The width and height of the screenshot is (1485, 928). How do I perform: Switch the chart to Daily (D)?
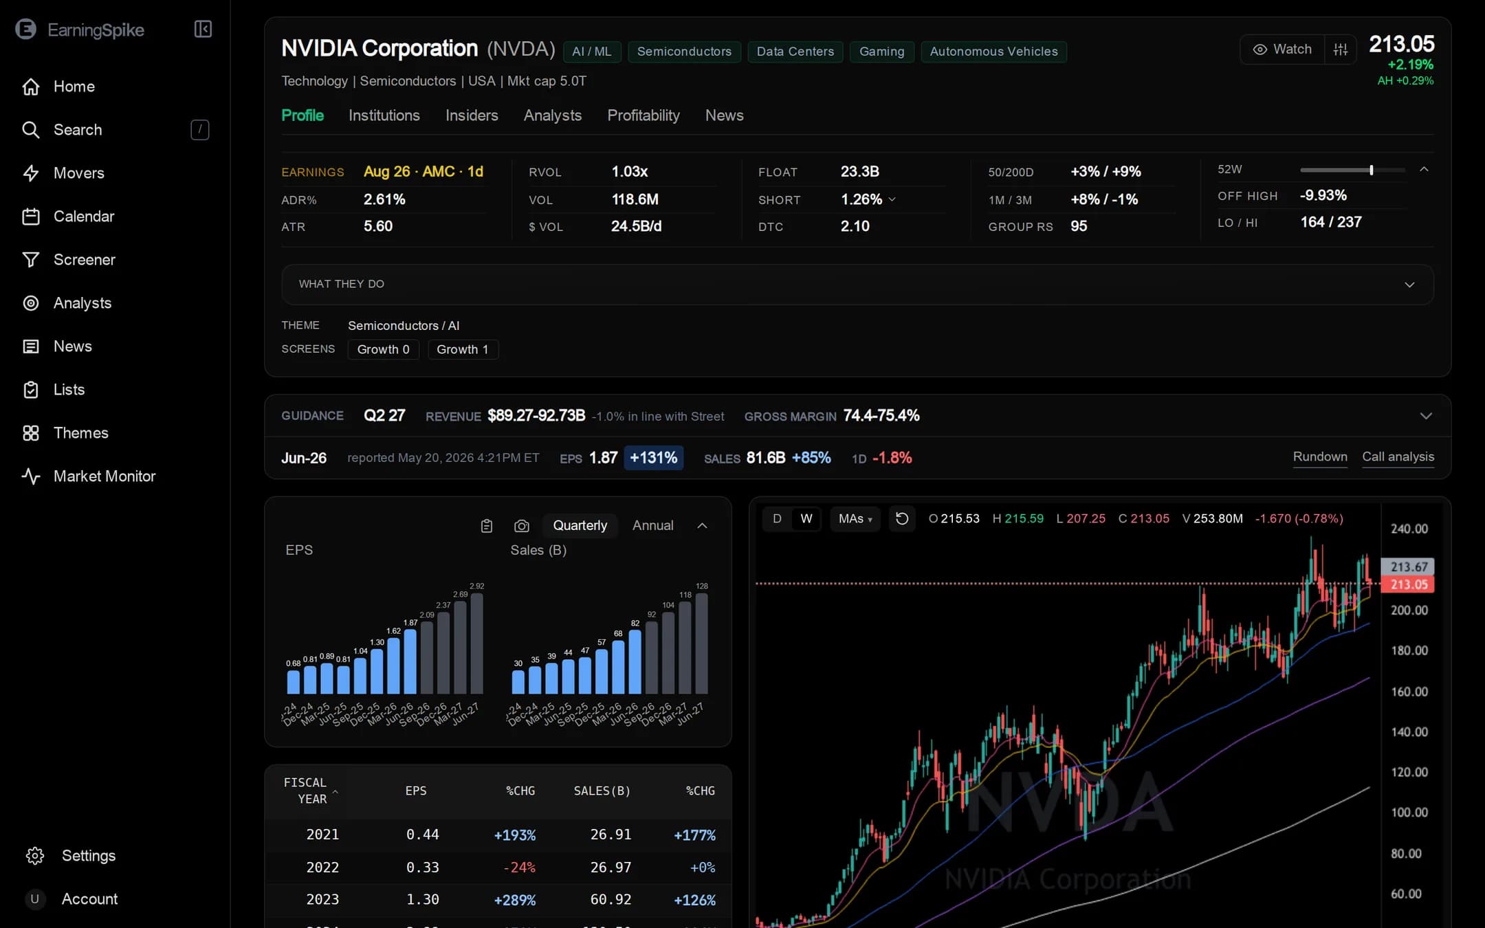[x=777, y=519]
